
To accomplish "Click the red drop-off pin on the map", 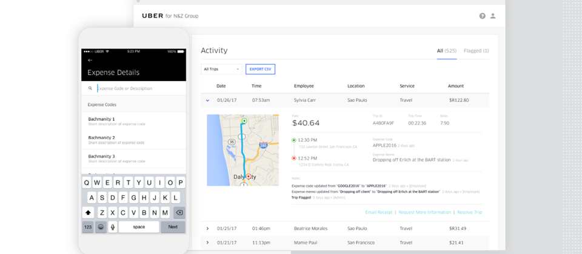I will pyautogui.click(x=249, y=177).
